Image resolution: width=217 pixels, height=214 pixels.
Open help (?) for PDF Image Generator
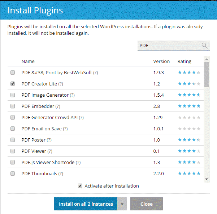tap(72, 95)
